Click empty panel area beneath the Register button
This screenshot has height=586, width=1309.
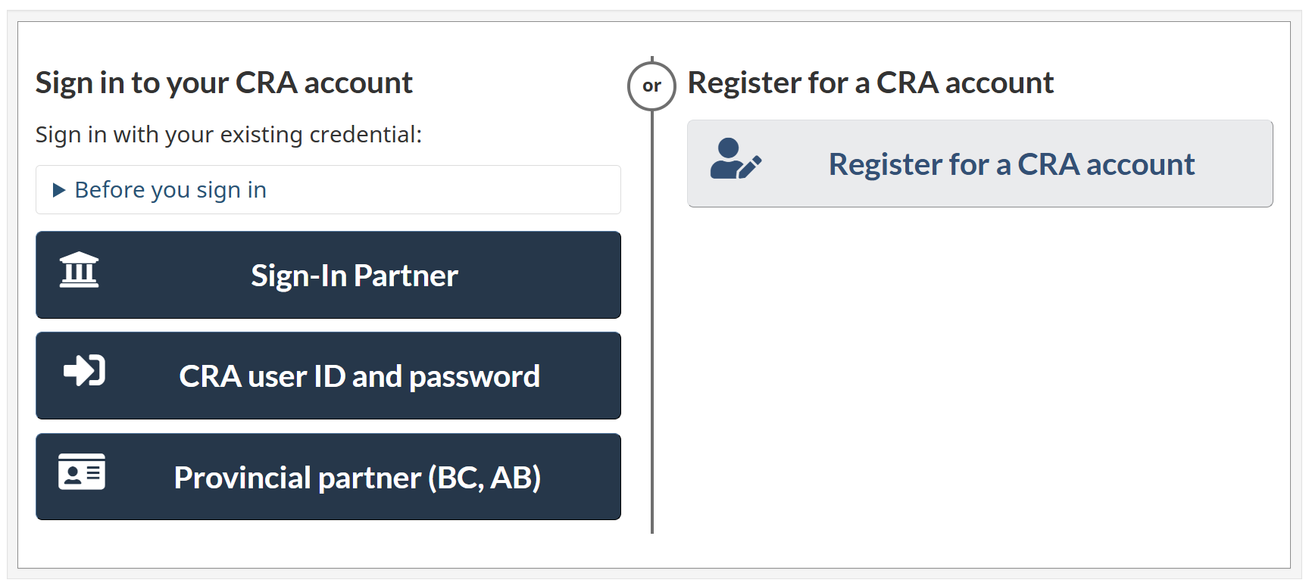[x=979, y=371]
